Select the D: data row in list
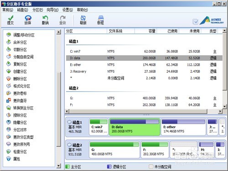Image resolution: width=228 pixels, height=171 pixels. coord(144,58)
